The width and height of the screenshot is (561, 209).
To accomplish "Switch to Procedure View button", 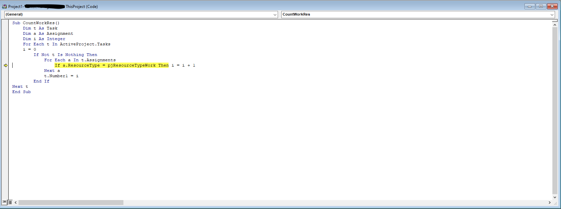I will point(4,202).
